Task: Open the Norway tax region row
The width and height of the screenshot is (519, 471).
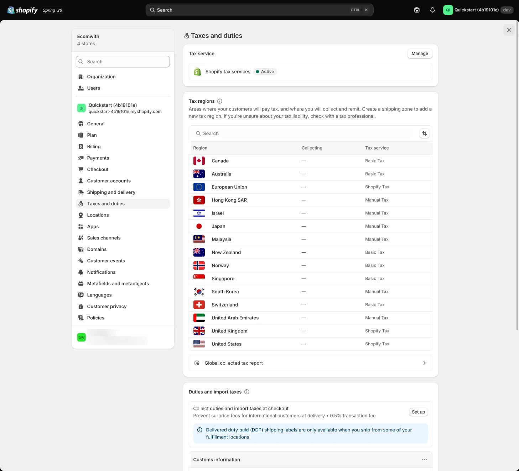Action: (310, 265)
